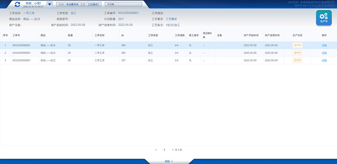Click 切换 link for 一号工序 row

(x=324, y=45)
